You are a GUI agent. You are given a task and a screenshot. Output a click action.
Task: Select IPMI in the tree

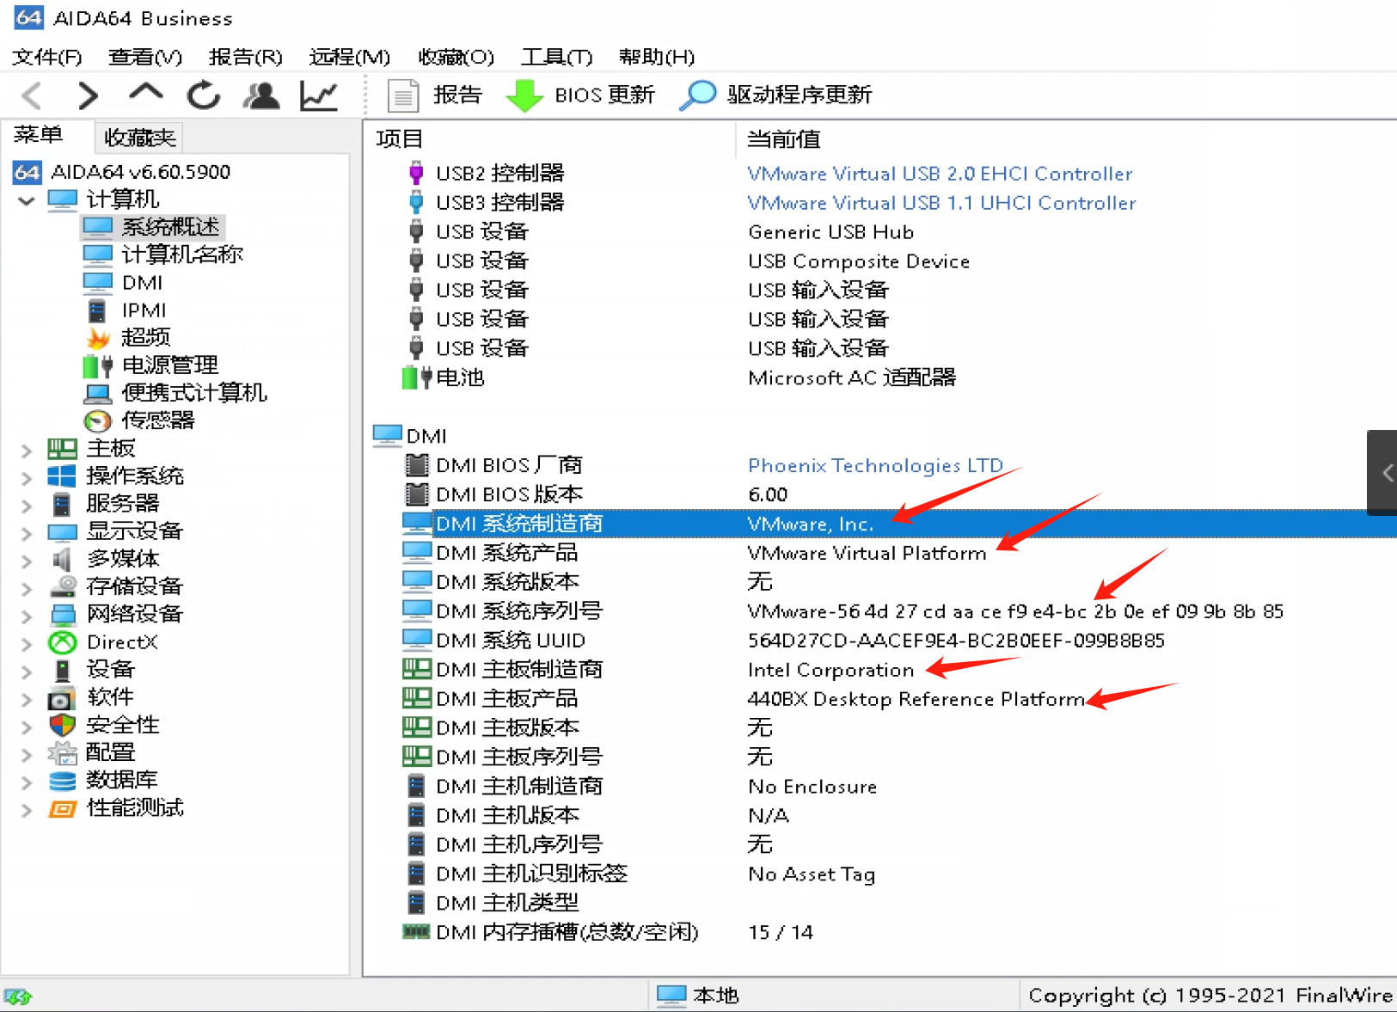(144, 310)
